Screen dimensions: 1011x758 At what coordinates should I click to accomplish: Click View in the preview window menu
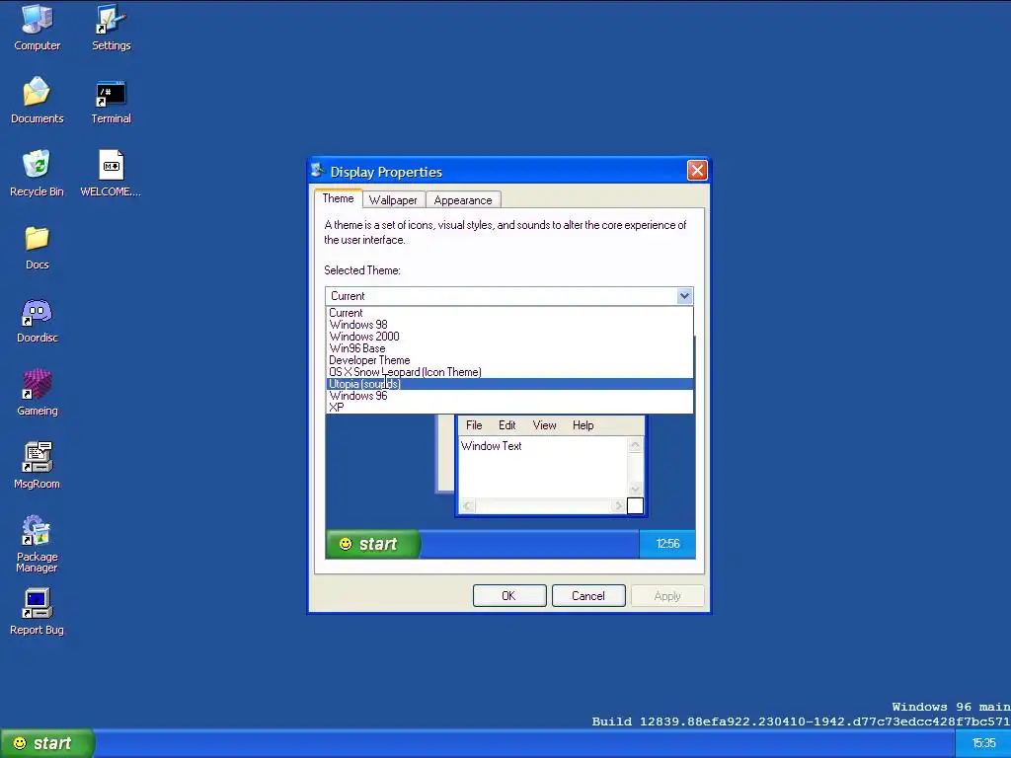(544, 425)
